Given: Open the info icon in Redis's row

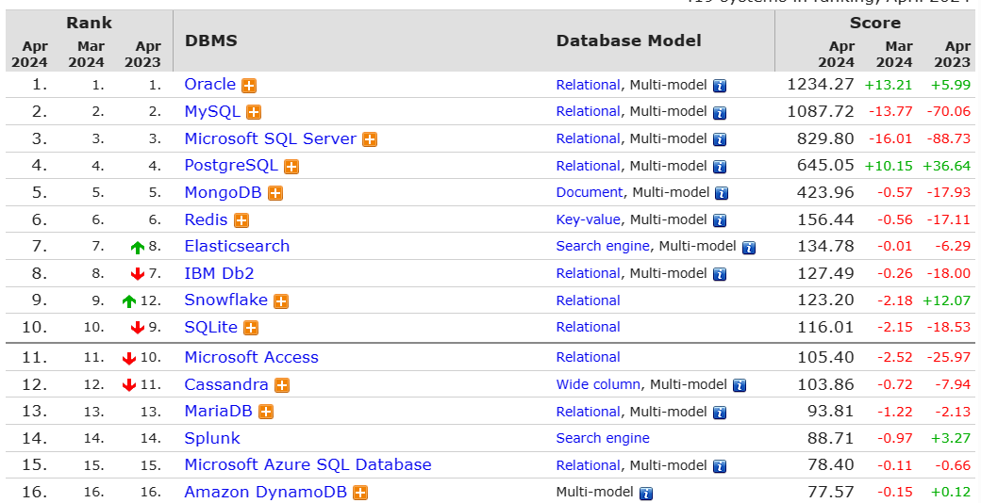Looking at the screenshot, I should pyautogui.click(x=720, y=220).
